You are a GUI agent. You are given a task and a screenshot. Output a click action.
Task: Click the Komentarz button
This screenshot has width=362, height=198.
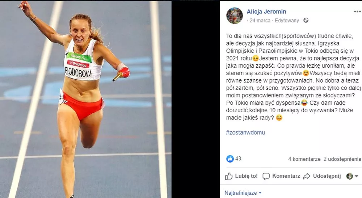281,176
